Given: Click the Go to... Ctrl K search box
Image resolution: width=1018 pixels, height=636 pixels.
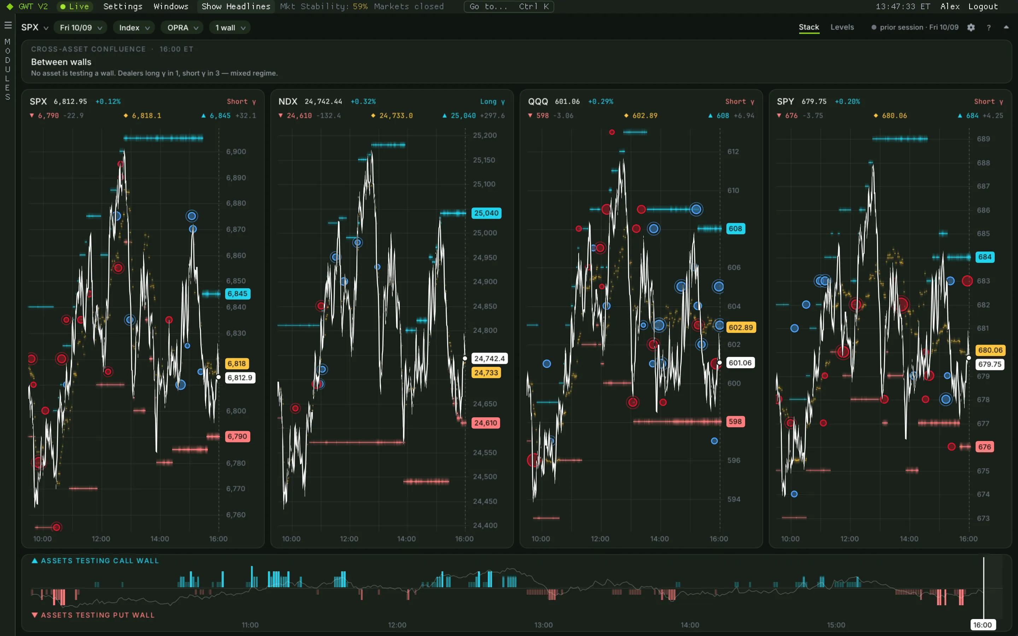Looking at the screenshot, I should 509,7.
